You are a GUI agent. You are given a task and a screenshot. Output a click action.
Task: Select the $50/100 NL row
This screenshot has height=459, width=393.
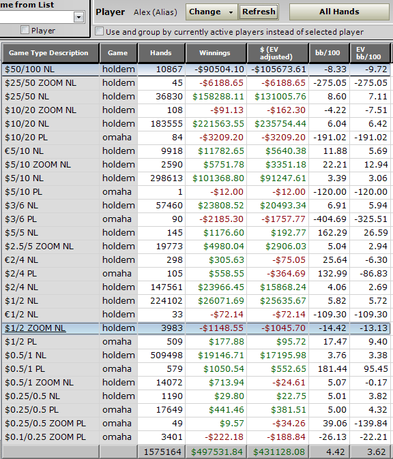196,69
